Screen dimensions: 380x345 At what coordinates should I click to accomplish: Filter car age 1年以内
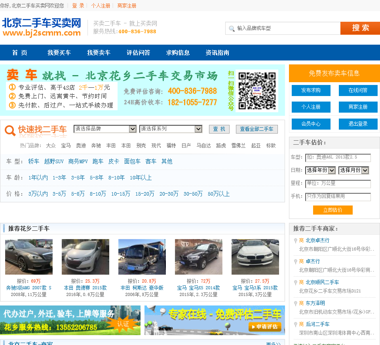coord(38,177)
